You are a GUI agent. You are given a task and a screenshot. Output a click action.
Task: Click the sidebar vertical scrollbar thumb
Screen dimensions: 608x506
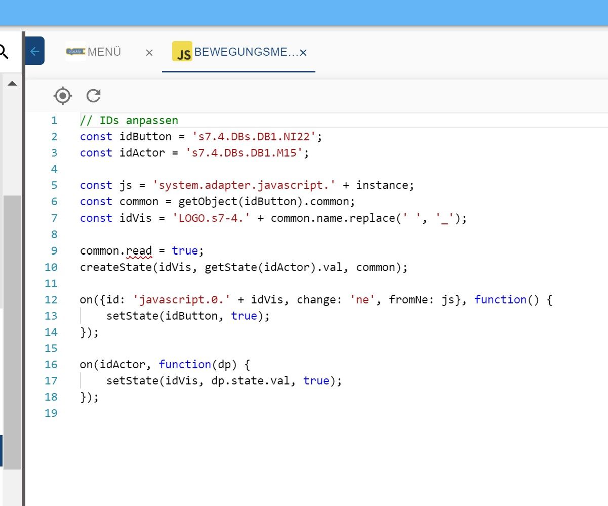tap(12, 332)
